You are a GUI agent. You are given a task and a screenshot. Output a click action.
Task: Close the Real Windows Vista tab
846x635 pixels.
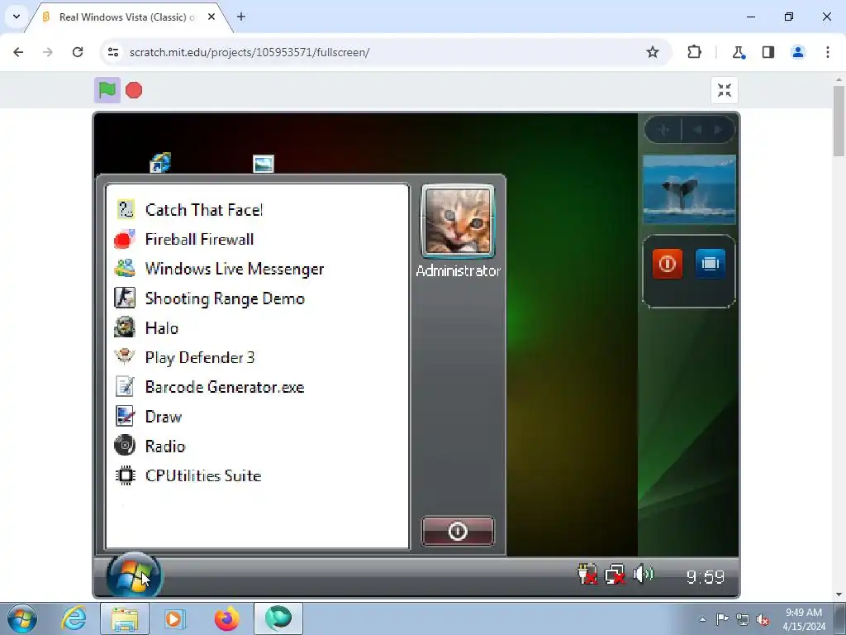tap(211, 17)
